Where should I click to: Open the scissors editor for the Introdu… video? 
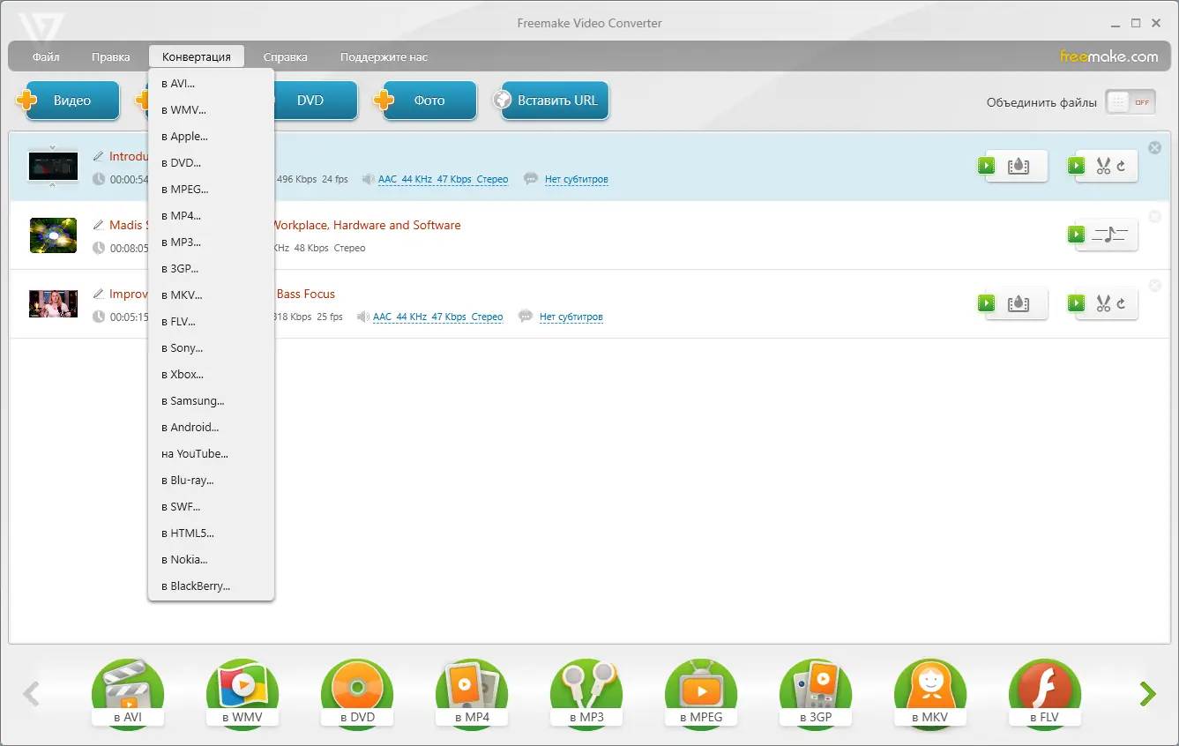(1102, 166)
